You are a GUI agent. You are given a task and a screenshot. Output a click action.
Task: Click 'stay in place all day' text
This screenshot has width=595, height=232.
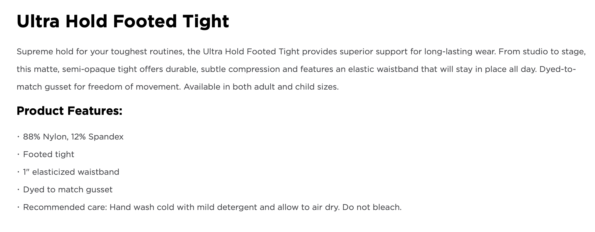(496, 70)
